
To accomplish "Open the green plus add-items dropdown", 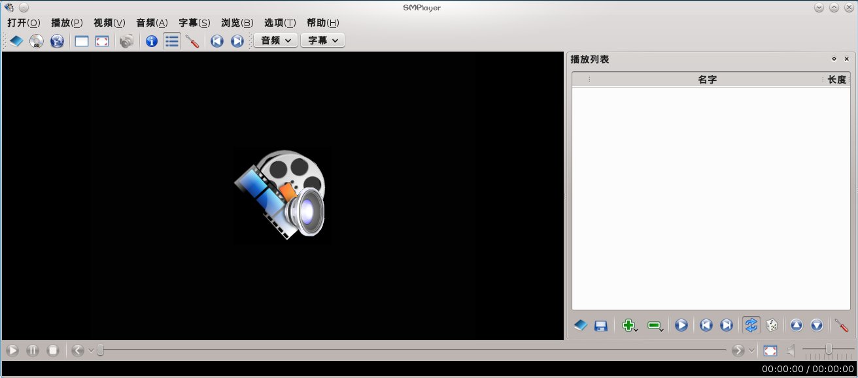I will click(x=630, y=325).
